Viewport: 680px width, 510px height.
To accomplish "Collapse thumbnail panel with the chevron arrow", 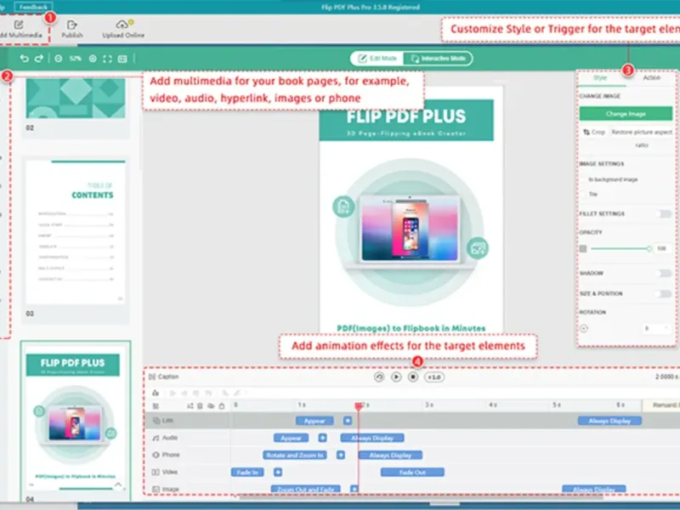I will [x=118, y=484].
